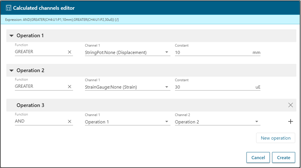
Task: Click the calculator icon in title bar
Action: pos(8,8)
